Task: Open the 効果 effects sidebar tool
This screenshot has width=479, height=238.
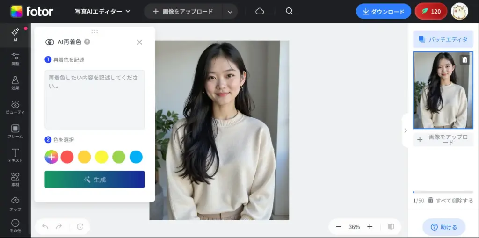Action: click(15, 83)
